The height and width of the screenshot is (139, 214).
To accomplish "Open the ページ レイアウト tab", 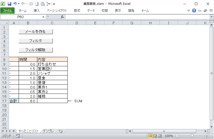I will pyautogui.click(x=57, y=11).
